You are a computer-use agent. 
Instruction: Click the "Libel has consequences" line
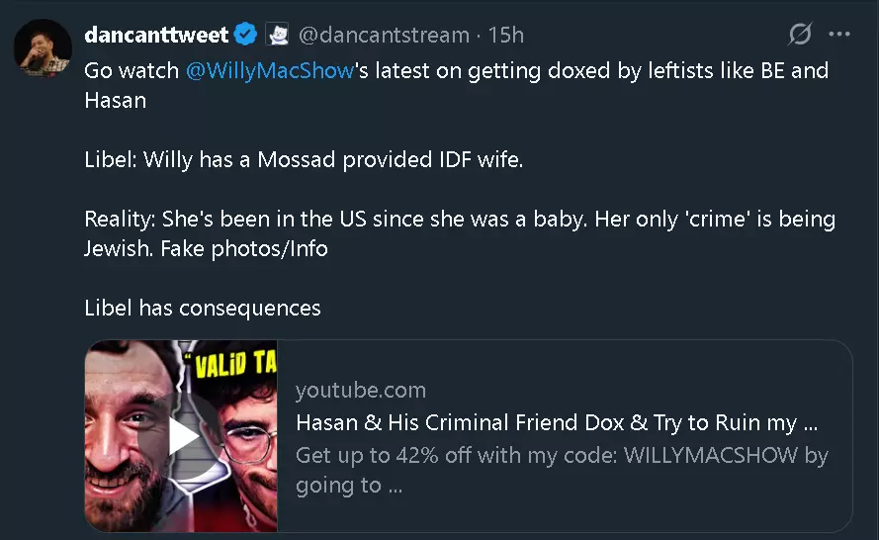(203, 308)
